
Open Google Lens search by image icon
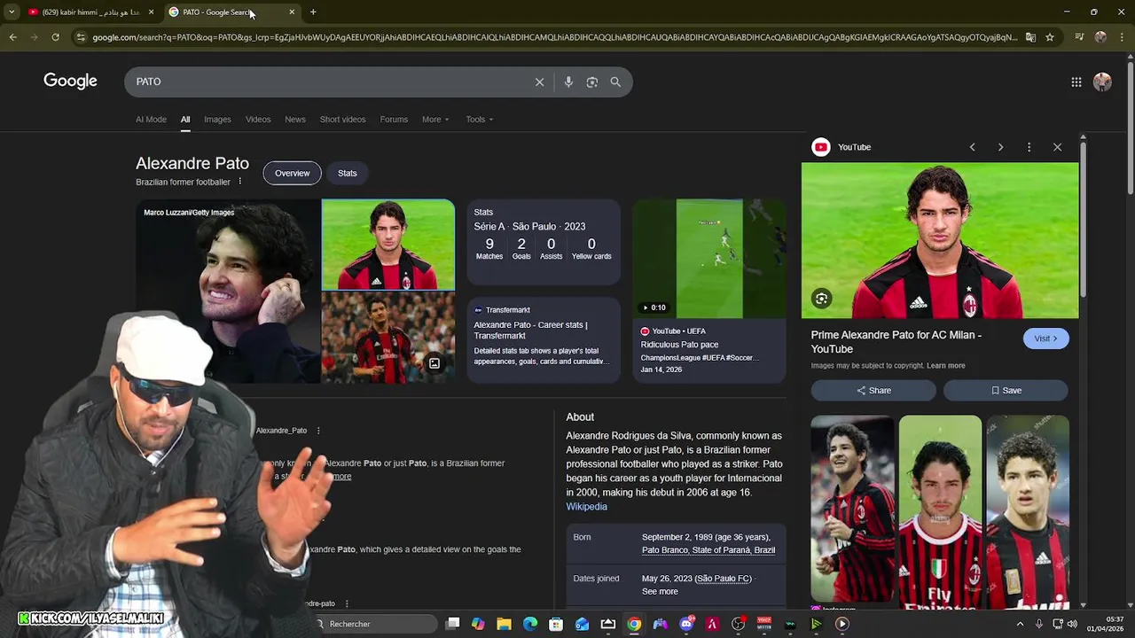click(592, 82)
